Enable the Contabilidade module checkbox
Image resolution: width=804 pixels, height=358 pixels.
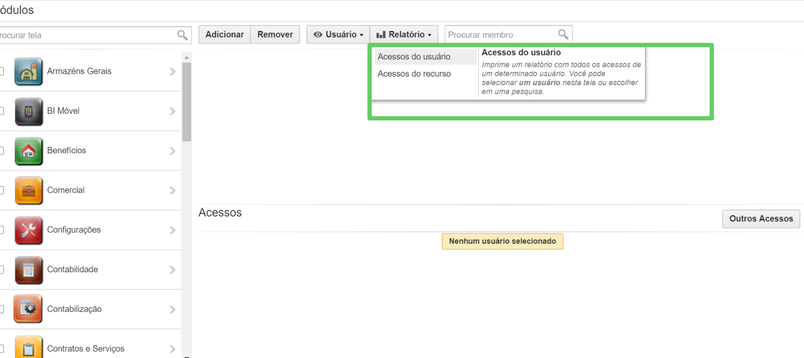point(1,270)
